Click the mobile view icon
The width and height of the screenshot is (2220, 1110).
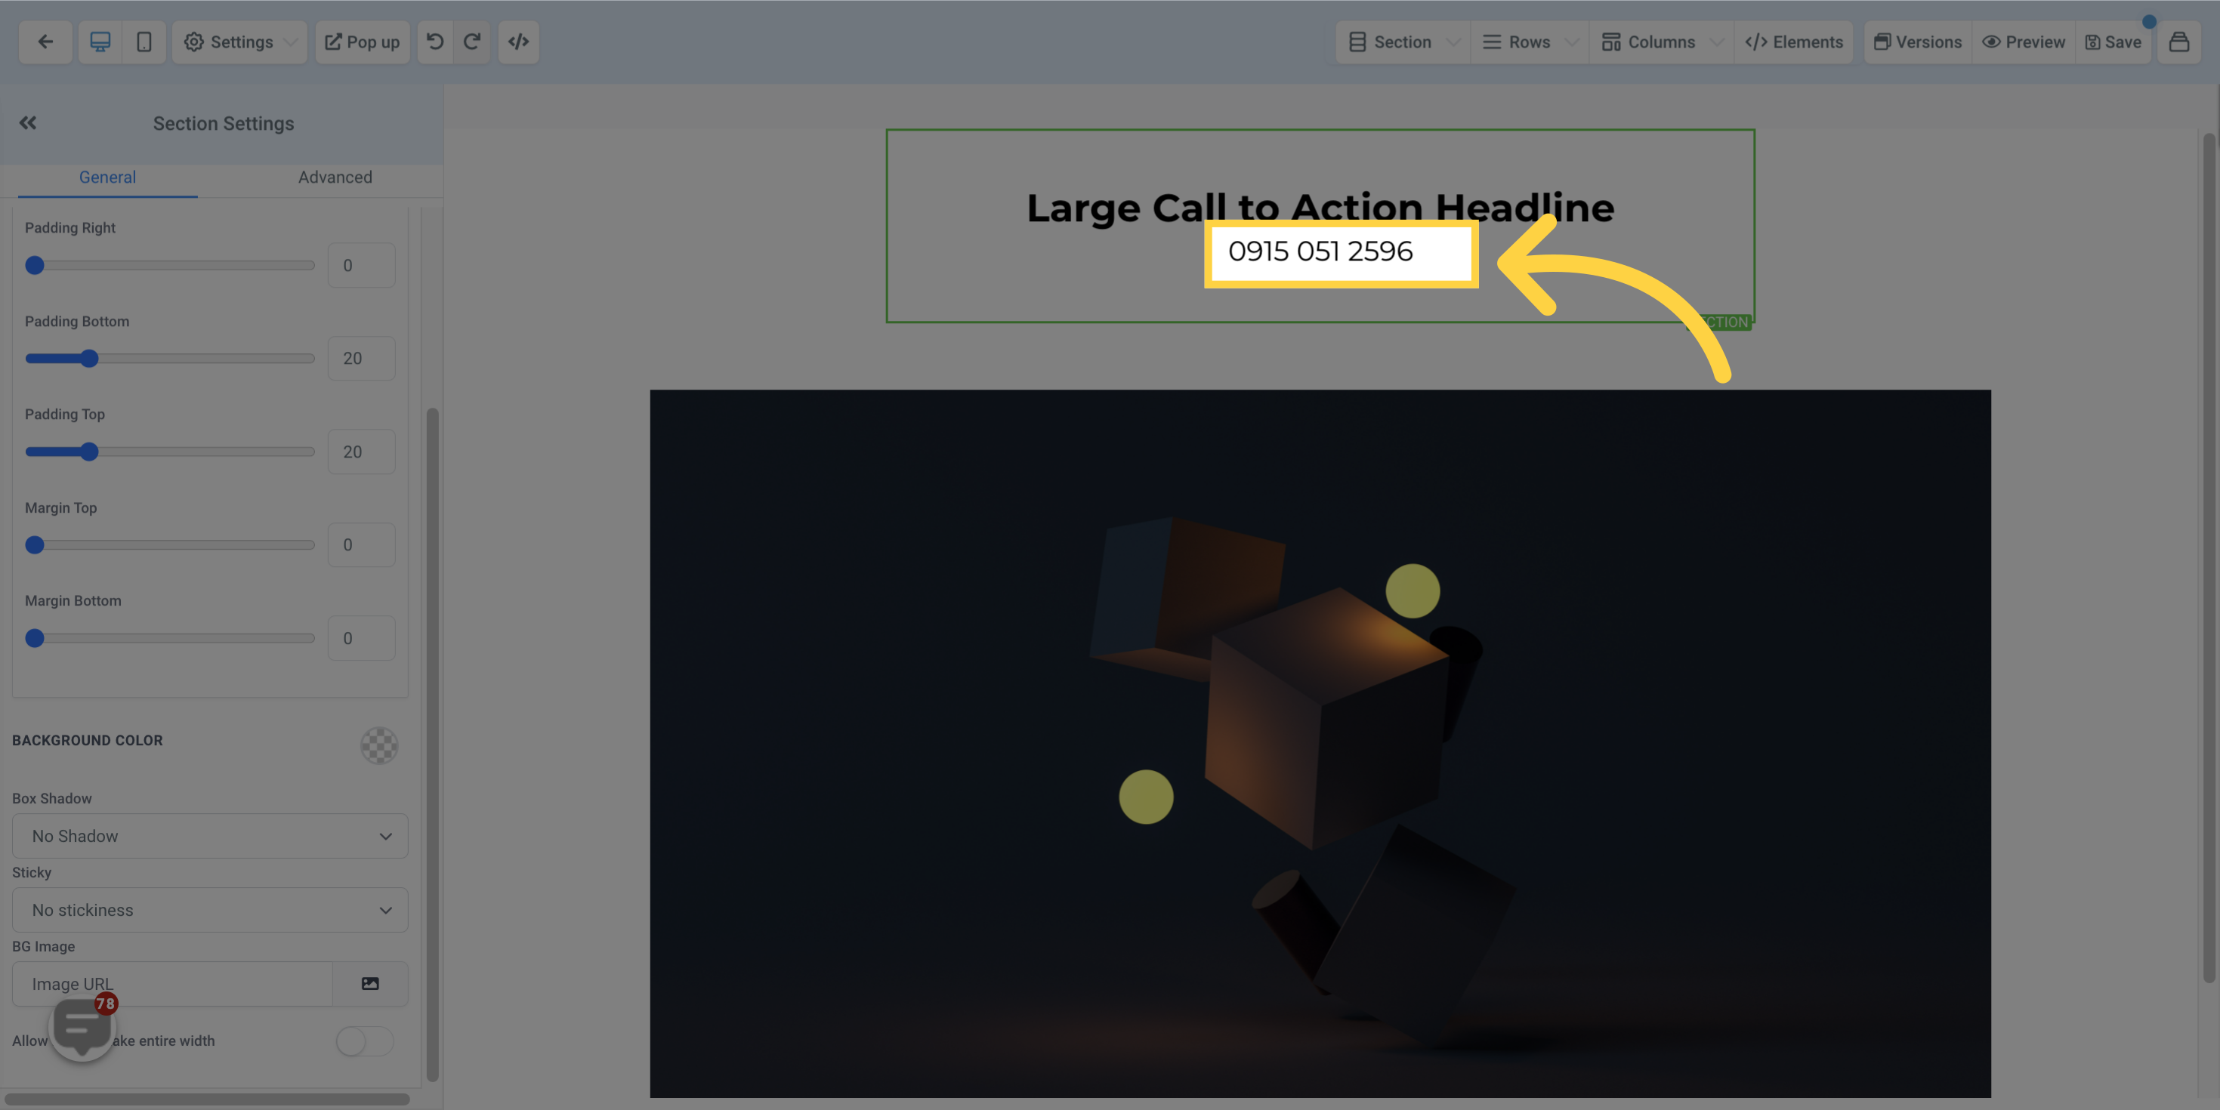[143, 42]
